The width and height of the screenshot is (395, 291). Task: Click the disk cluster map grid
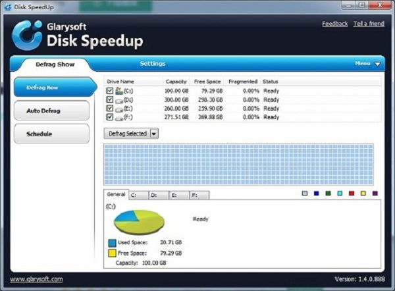click(x=238, y=165)
